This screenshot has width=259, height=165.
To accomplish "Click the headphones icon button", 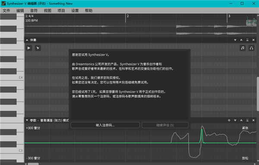I will [x=251, y=48].
